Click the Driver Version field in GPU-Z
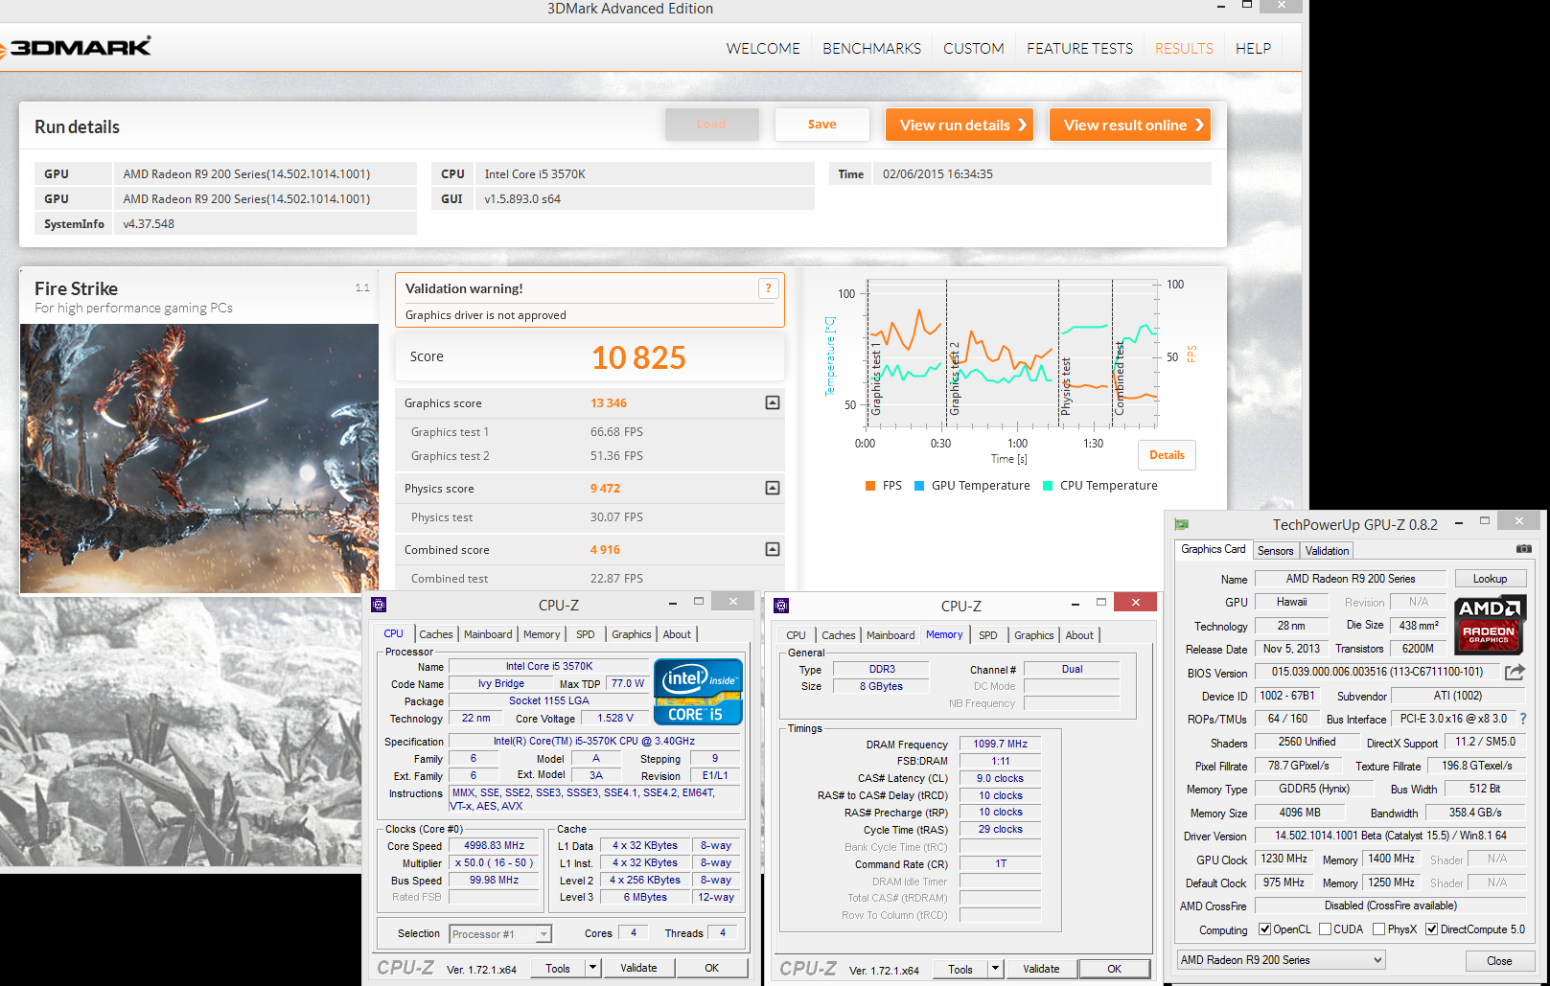This screenshot has width=1550, height=986. (1390, 836)
